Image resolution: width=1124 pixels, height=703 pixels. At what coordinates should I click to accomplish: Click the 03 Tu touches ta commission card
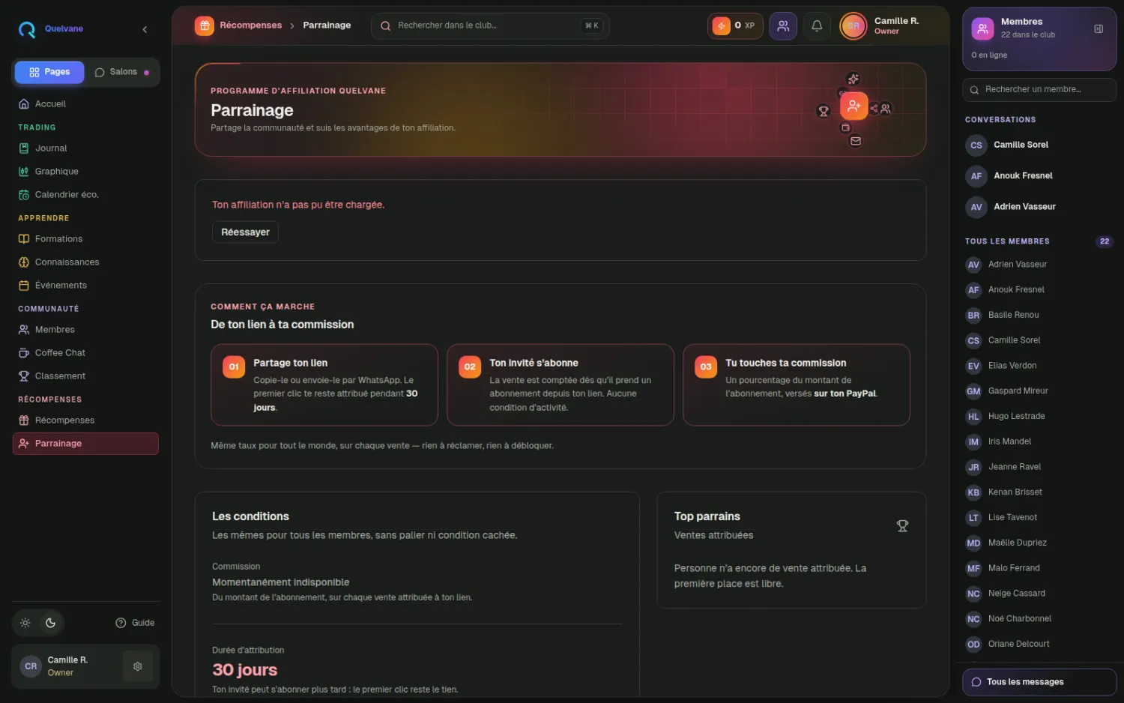pos(797,385)
